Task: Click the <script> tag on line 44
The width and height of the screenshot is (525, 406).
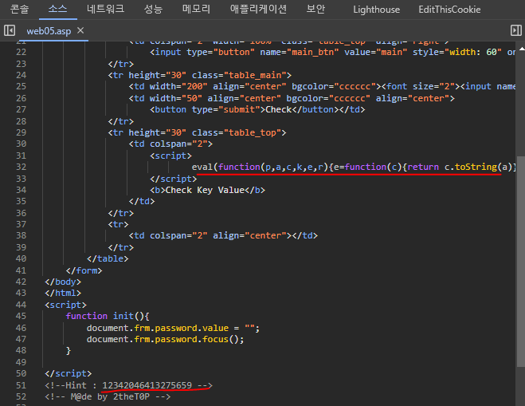Action: [x=65, y=305]
